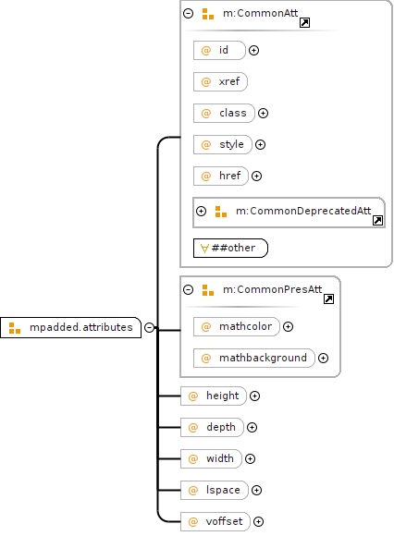Open the m:CommonAtt reference arrow icon

304,23
